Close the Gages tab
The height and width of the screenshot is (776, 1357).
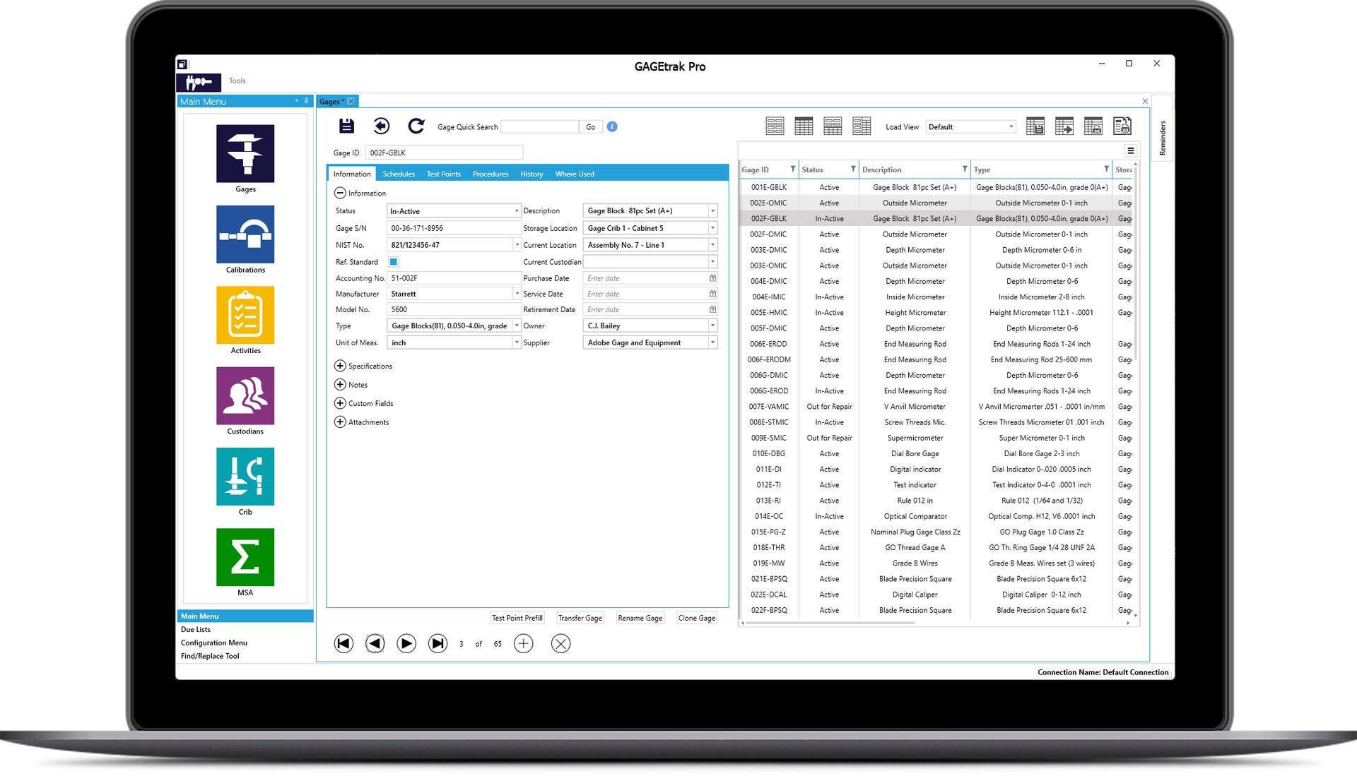tap(351, 102)
